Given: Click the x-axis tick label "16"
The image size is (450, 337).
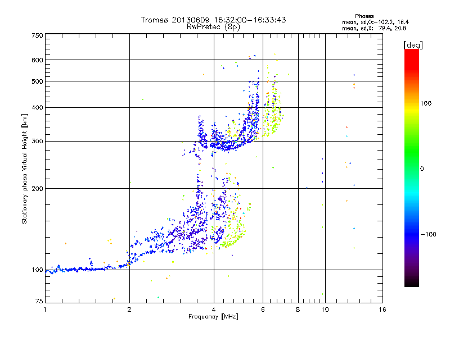Looking at the screenshot, I should coord(382,309).
